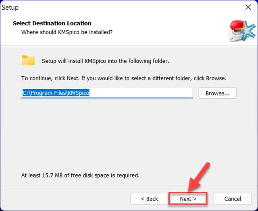Click the 'Setup will install KMSpico' text
258x211 pixels.
click(x=106, y=61)
